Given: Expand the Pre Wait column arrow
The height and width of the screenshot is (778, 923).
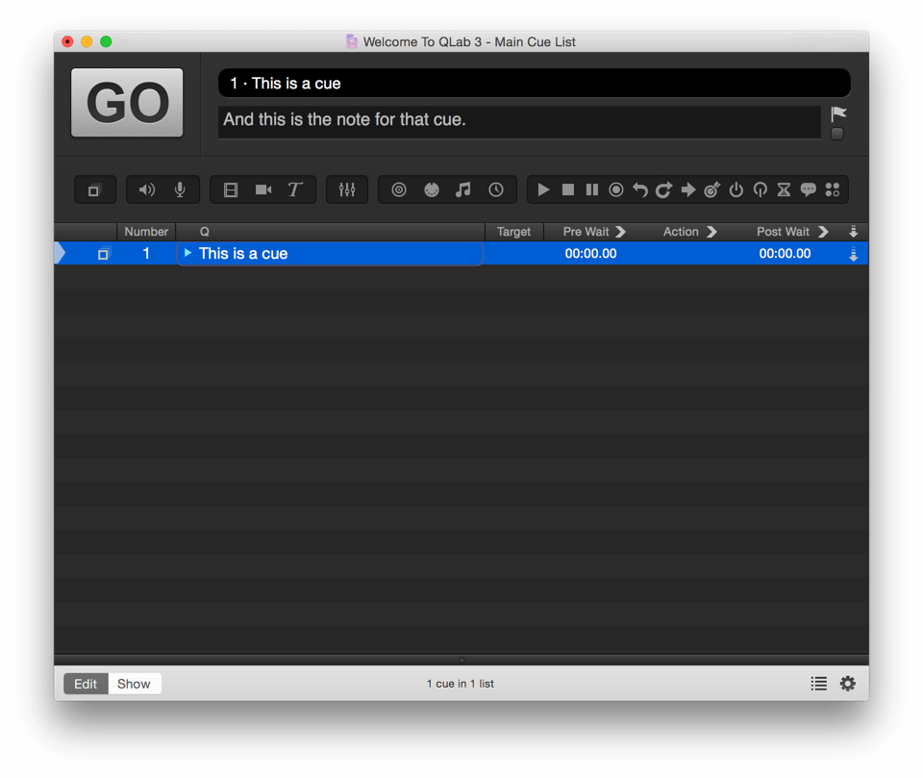Looking at the screenshot, I should pyautogui.click(x=620, y=232).
